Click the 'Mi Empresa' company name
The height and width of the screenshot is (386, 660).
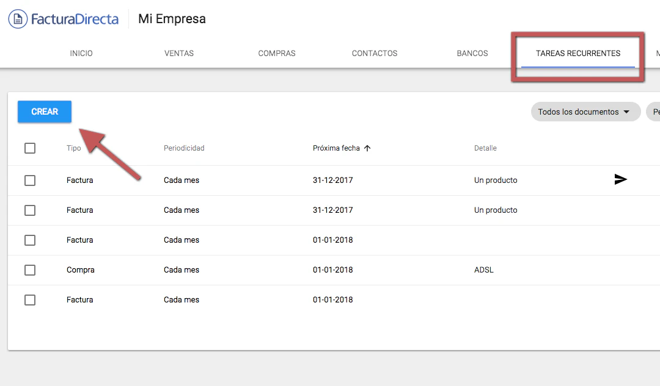pos(172,19)
